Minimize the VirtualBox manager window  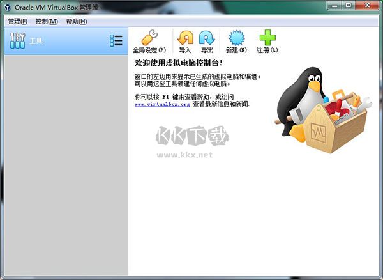point(334,5)
